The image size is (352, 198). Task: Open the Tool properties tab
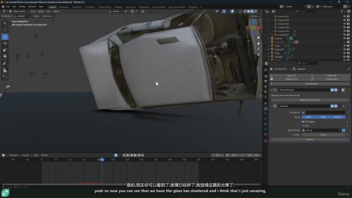pos(265,70)
